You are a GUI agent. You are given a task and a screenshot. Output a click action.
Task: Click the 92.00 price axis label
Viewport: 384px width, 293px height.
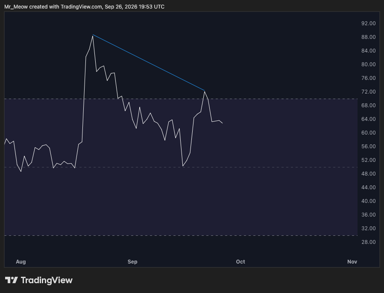click(368, 23)
